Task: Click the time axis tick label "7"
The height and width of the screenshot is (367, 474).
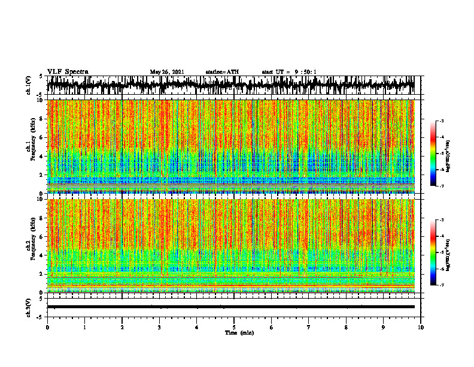Action: click(309, 327)
